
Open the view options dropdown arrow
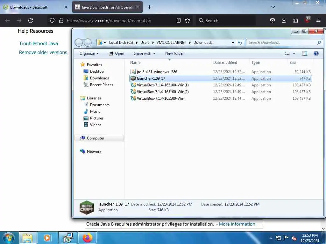294,53
